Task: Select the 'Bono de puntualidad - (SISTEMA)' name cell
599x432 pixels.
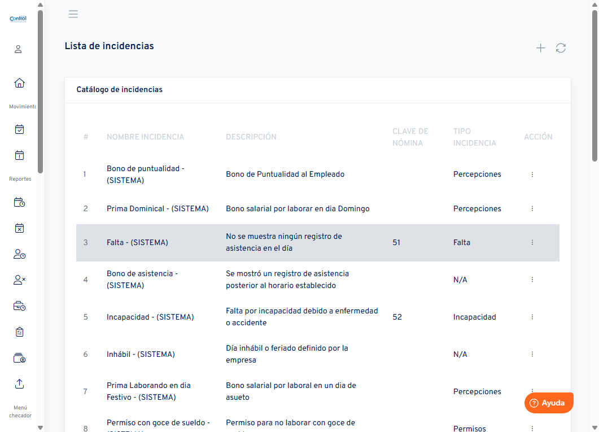Action: pyautogui.click(x=146, y=174)
